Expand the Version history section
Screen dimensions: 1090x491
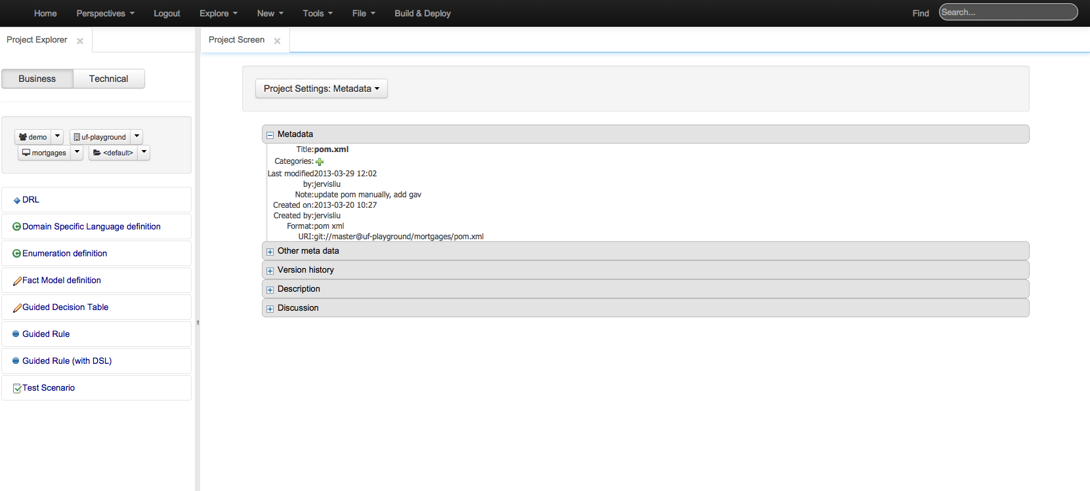click(x=270, y=271)
